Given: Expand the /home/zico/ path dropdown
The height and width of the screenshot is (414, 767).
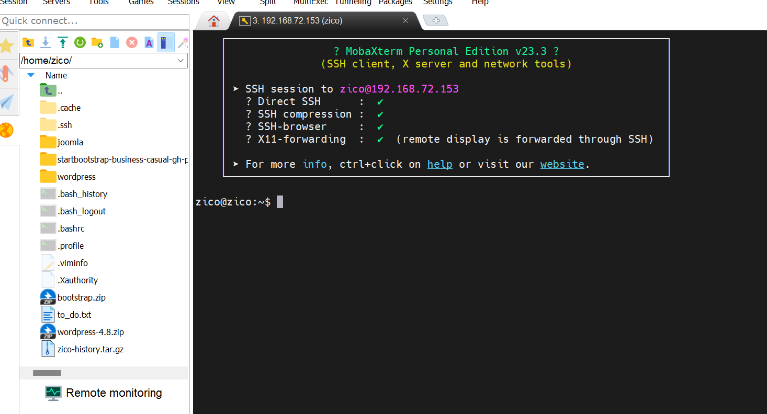Looking at the screenshot, I should click(x=181, y=61).
